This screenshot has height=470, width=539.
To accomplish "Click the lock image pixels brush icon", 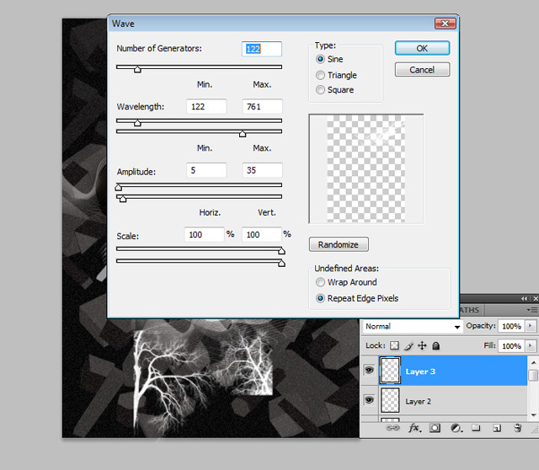I will pos(409,346).
